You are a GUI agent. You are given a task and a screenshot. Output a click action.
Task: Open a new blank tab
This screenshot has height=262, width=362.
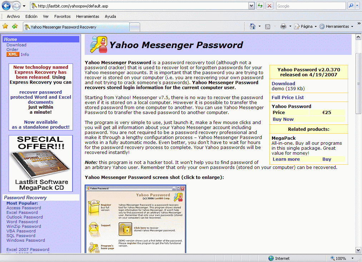point(135,27)
